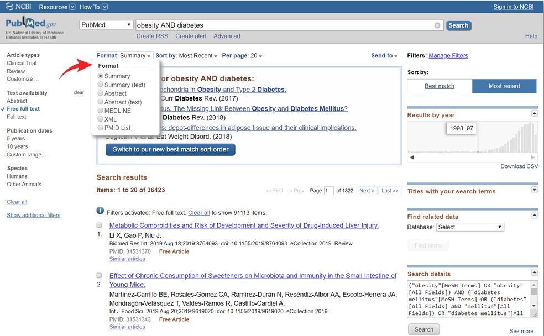The width and height of the screenshot is (544, 336).
Task: Clear the search box with the X icon
Action: (437, 24)
